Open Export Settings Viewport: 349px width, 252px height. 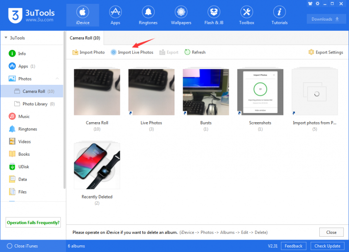326,52
